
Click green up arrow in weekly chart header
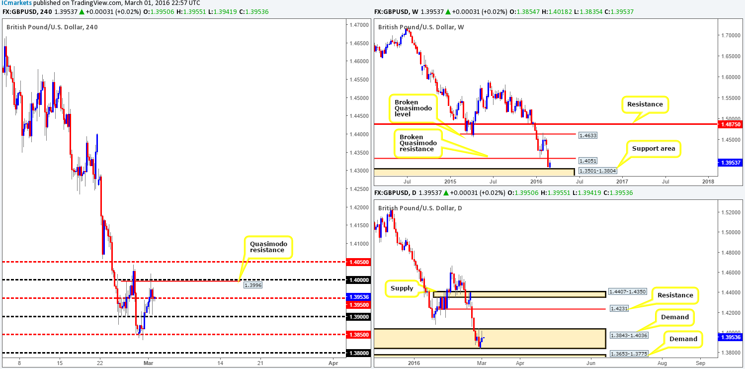click(447, 11)
